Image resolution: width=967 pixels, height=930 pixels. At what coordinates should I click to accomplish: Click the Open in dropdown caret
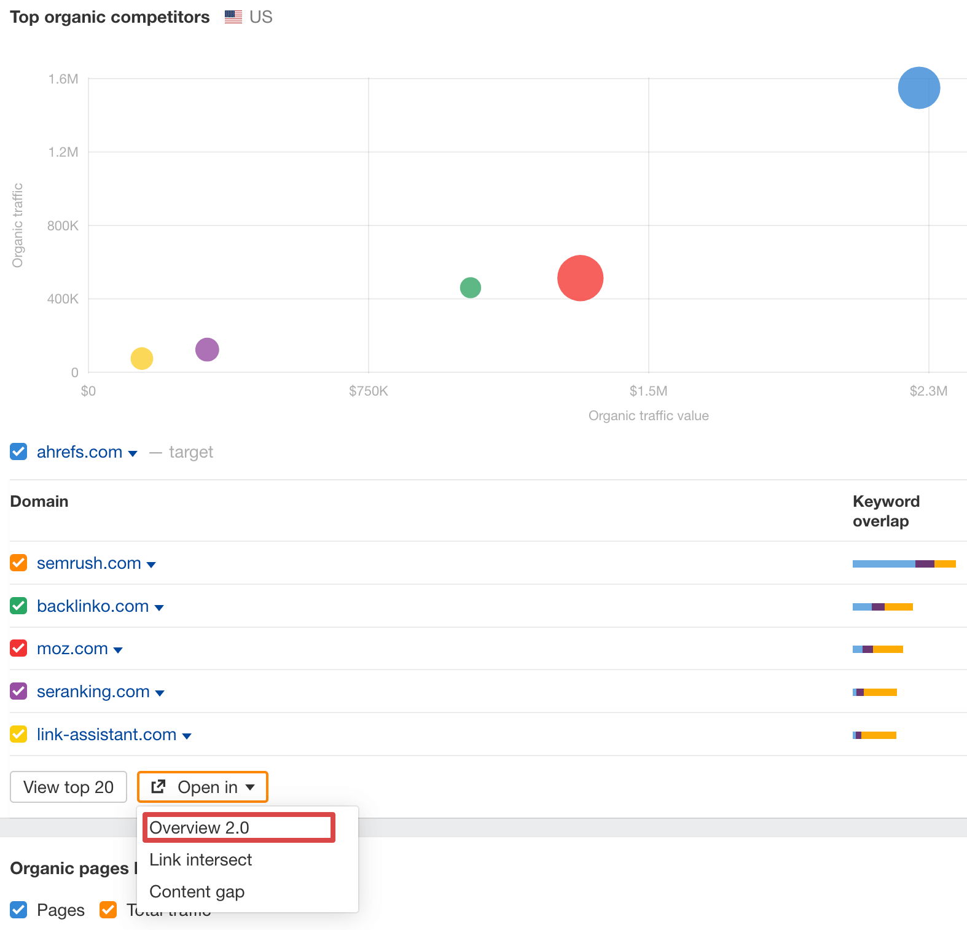tap(250, 787)
